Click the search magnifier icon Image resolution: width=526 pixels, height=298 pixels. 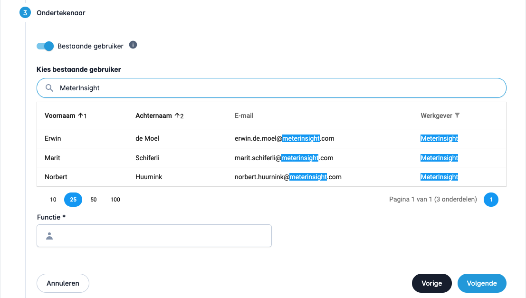49,88
